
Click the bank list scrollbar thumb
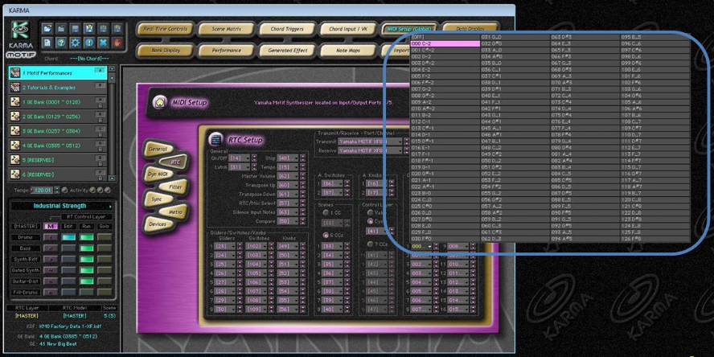[112, 77]
